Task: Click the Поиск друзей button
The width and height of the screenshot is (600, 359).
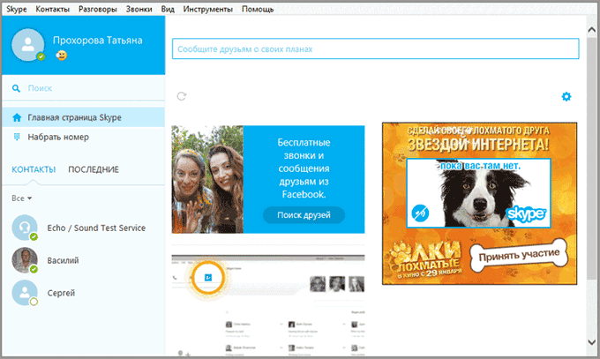Action: coord(304,215)
